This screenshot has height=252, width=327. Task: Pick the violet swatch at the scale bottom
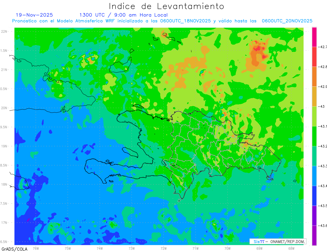click(x=314, y=235)
